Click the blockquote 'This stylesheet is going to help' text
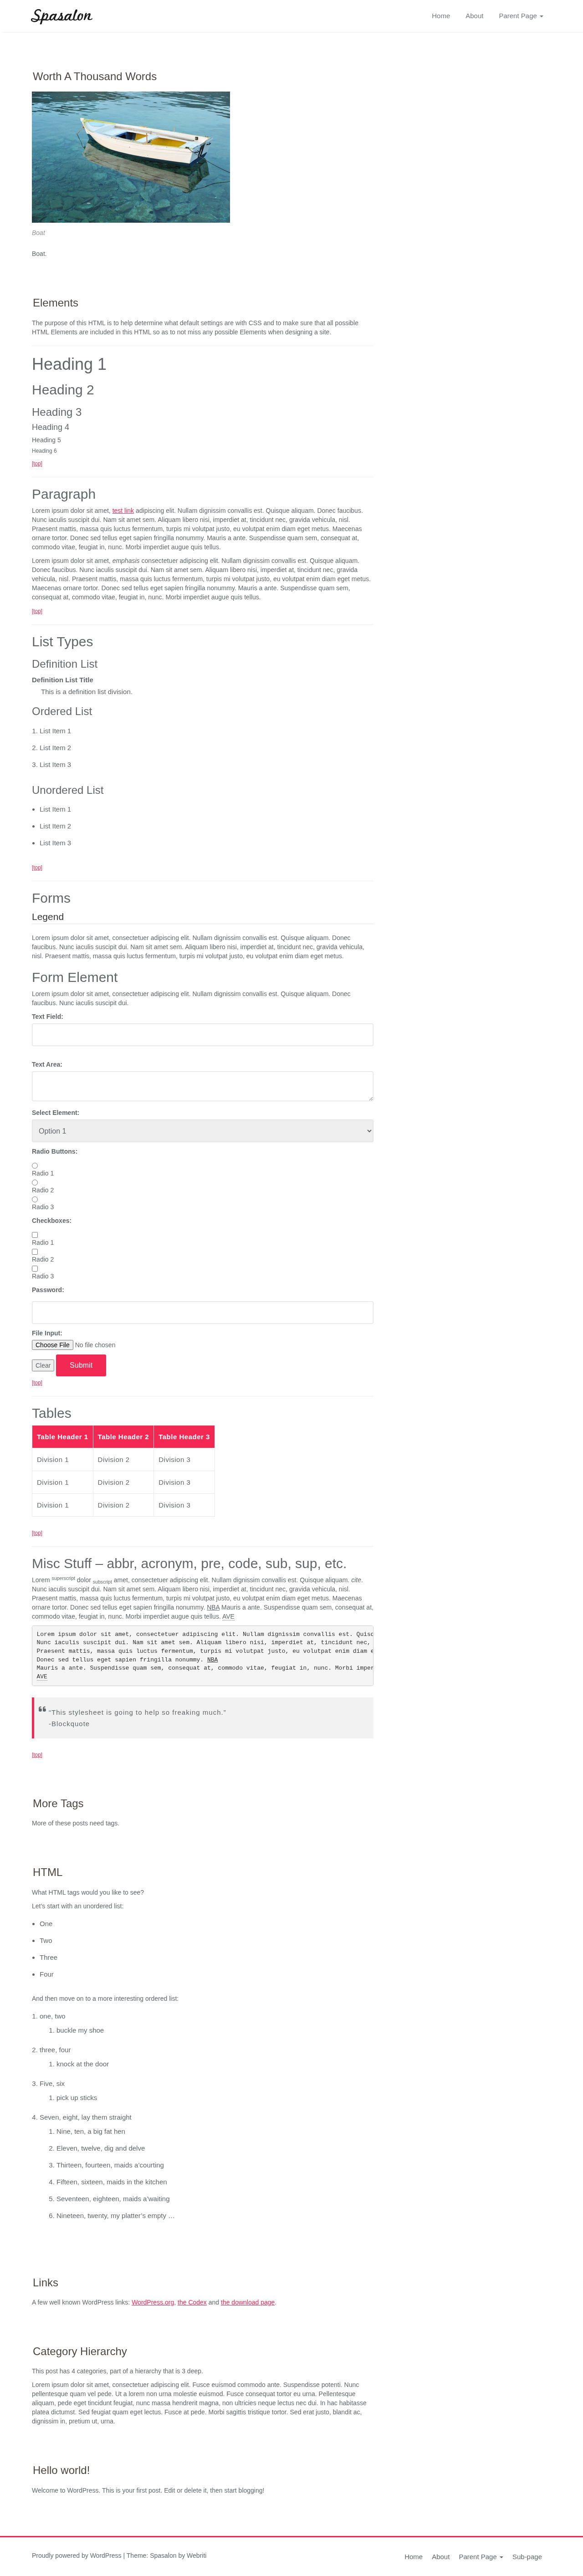The height and width of the screenshot is (2576, 583). (x=137, y=1712)
